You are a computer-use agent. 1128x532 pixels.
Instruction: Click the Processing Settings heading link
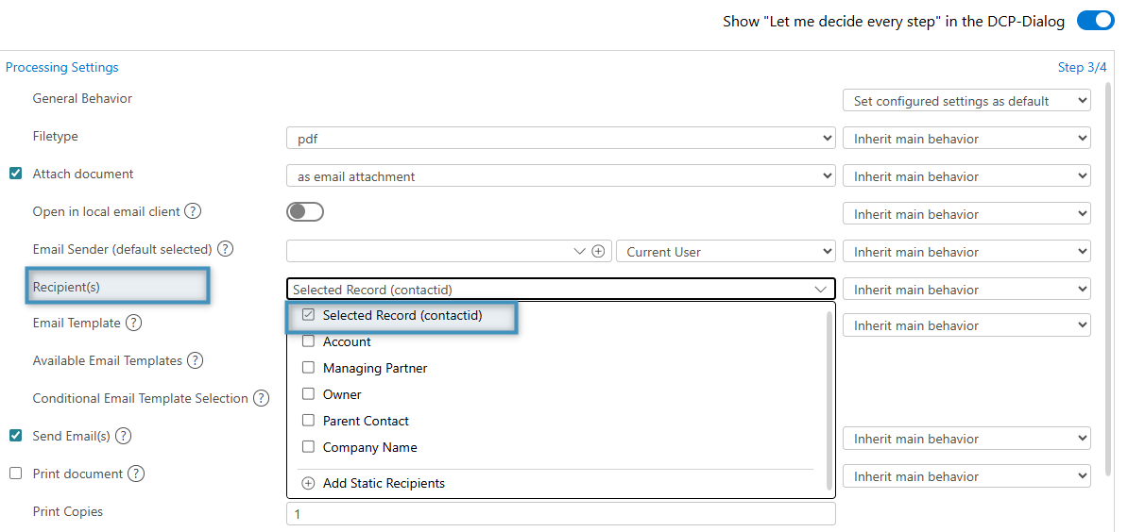tap(62, 67)
